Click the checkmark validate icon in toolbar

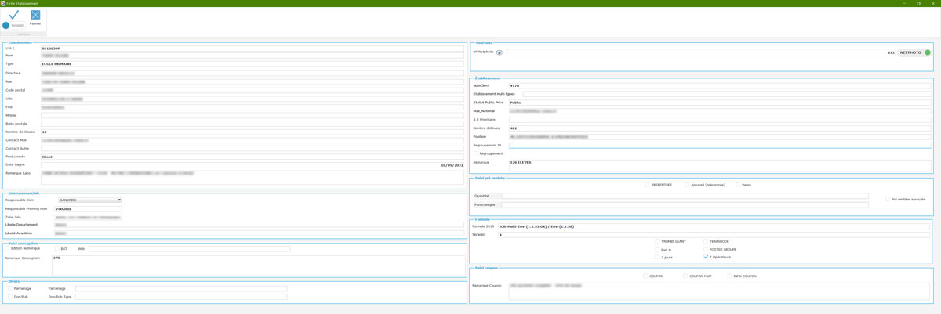pyautogui.click(x=13, y=15)
